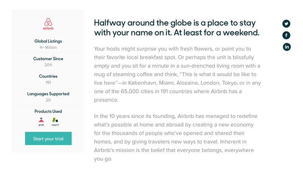This screenshot has height=177, width=303.
Task: Click the 'airbnb' wordmark text under logo
Action: point(48,28)
